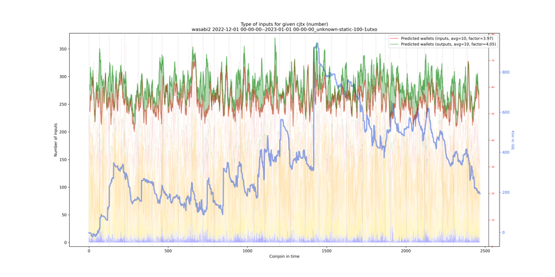Click the 800 tick on the blue btc axis
The width and height of the screenshot is (555, 277).
pyautogui.click(x=506, y=73)
